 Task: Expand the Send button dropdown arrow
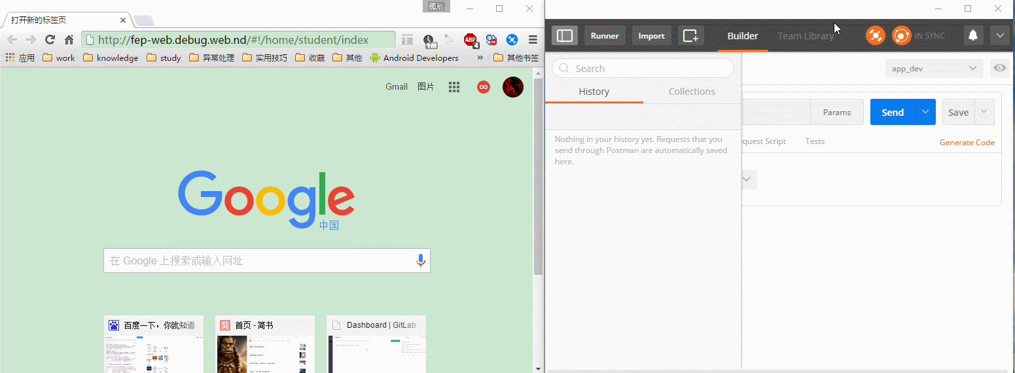click(x=925, y=112)
